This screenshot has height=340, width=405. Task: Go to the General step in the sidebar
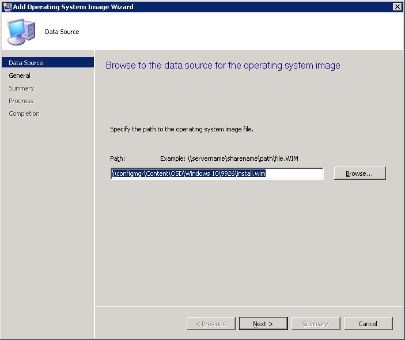[x=20, y=75]
